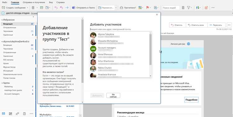The height and width of the screenshot is (117, 233).
Task: Open the Delete button dropdown arrow
Action: (37, 8)
